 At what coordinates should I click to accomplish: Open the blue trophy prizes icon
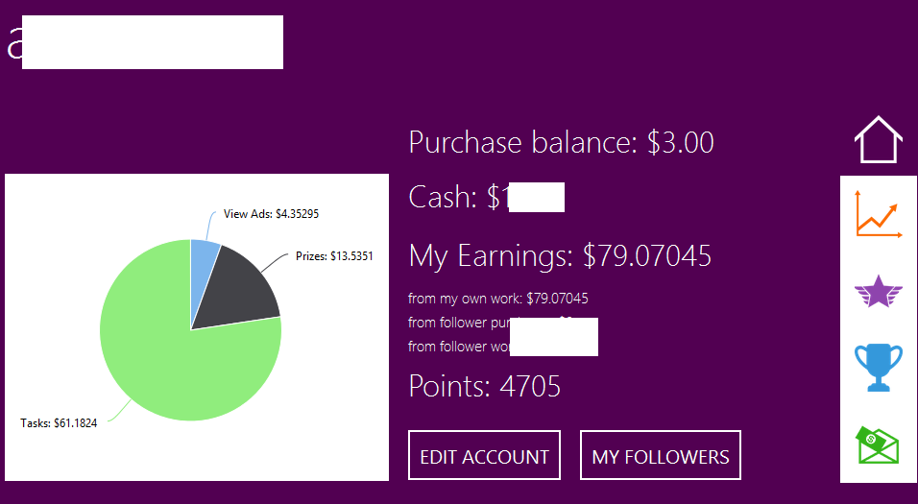tap(879, 367)
